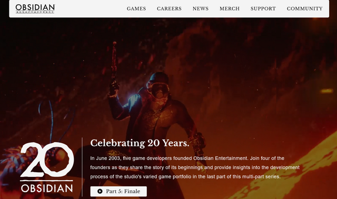Screen dimensions: 337x199
Task: Play the Part 5: Finale video
Action: click(x=118, y=191)
